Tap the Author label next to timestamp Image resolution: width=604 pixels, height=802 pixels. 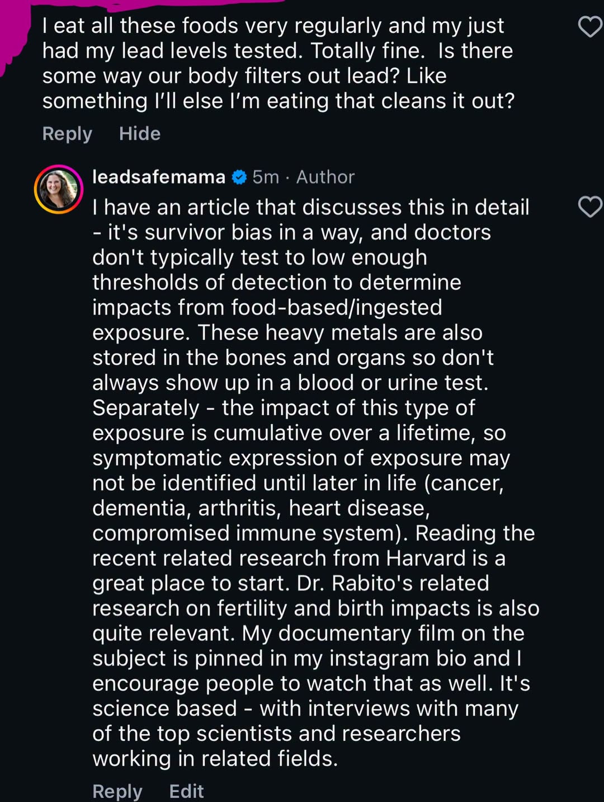[325, 177]
